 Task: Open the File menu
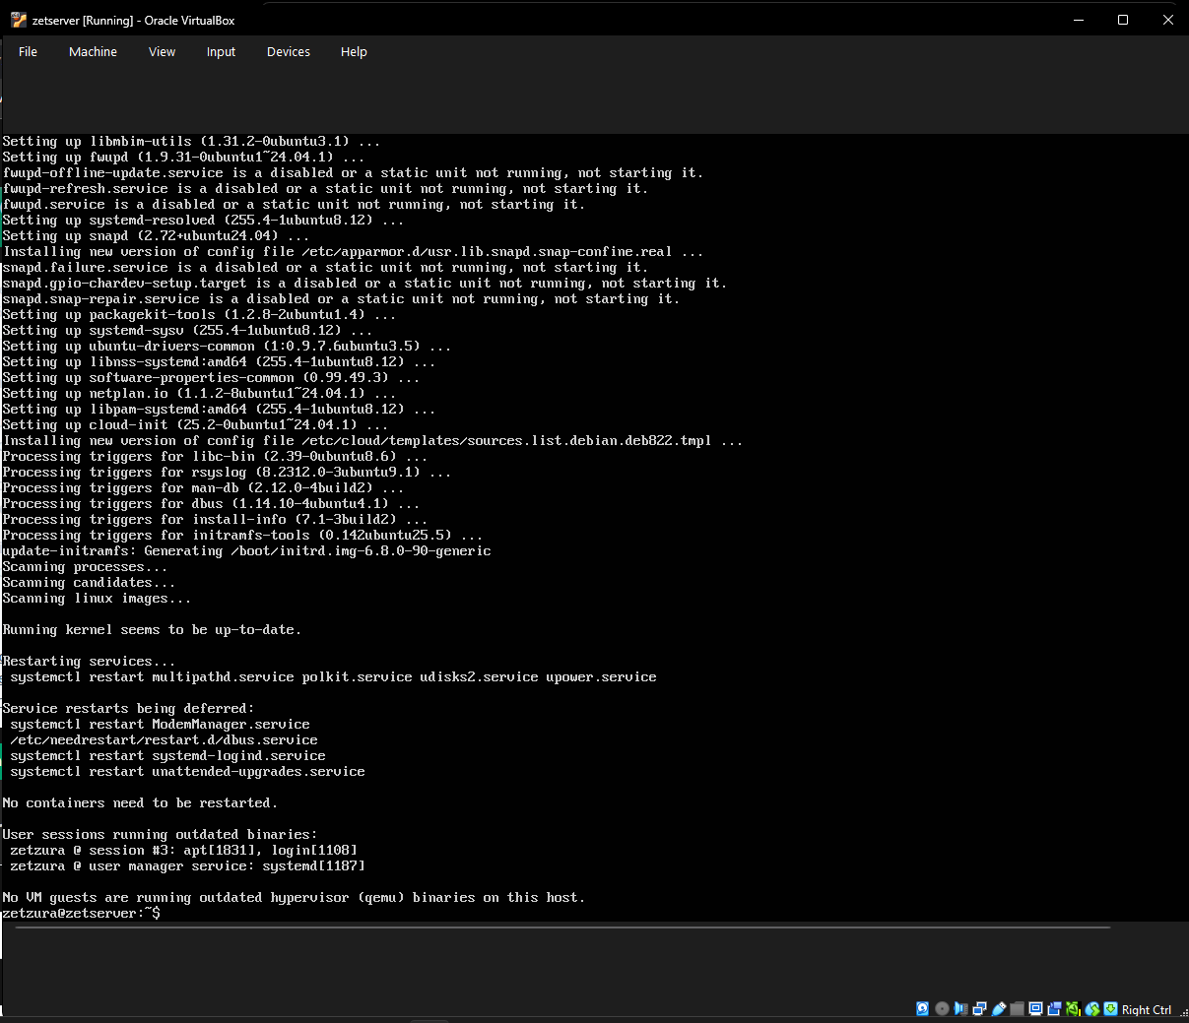[28, 52]
